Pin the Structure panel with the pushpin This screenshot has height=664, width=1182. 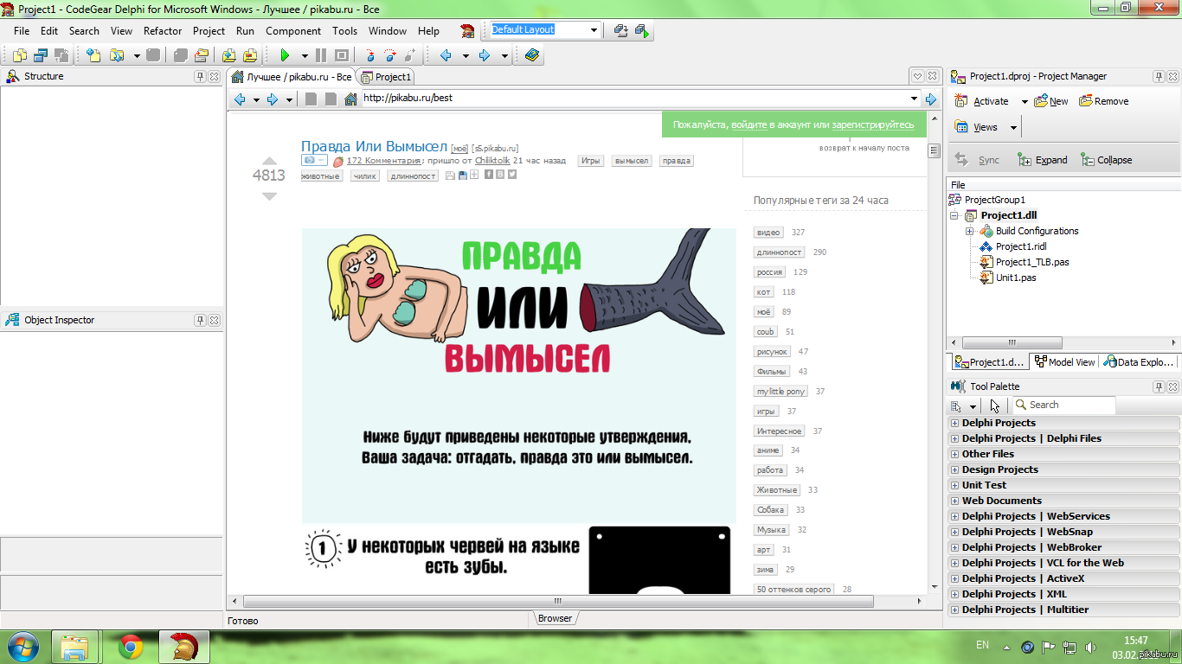(x=200, y=76)
